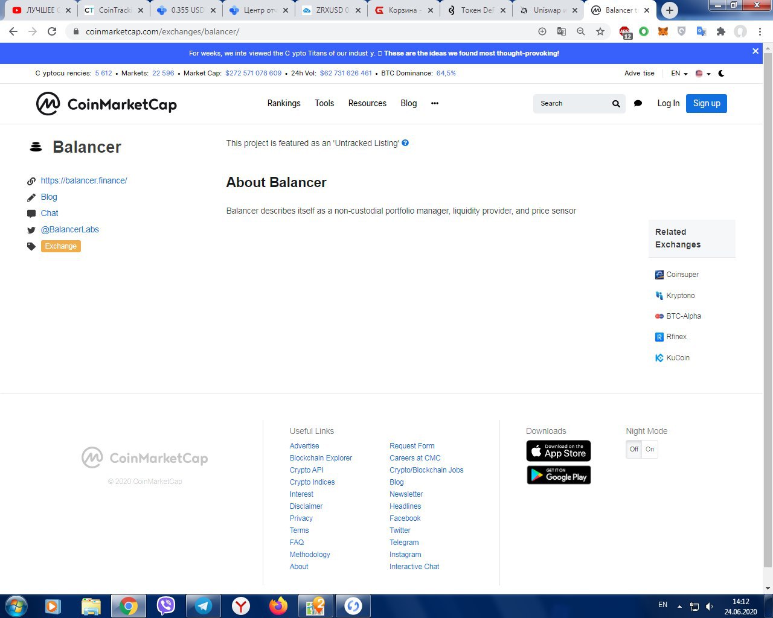
Task: Click the Windows Start button
Action: click(16, 605)
